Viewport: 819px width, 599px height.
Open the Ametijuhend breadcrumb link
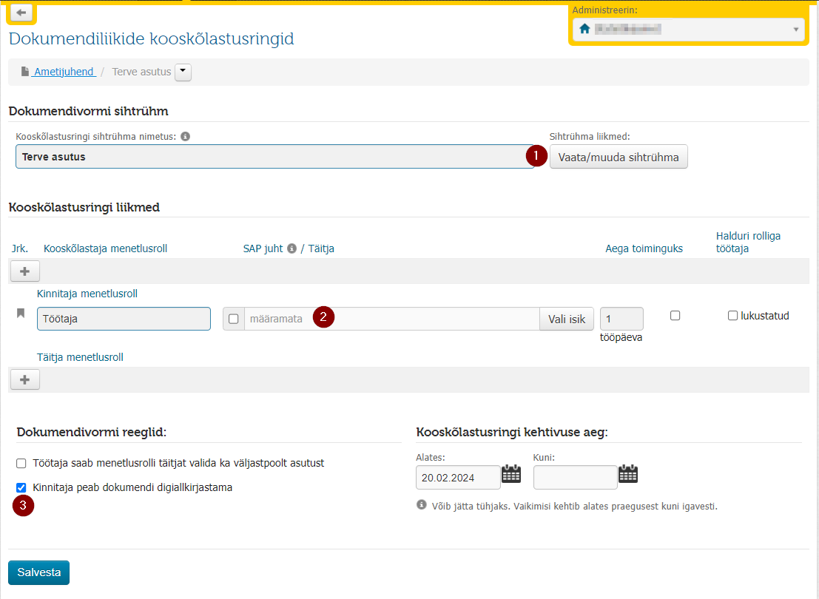63,72
